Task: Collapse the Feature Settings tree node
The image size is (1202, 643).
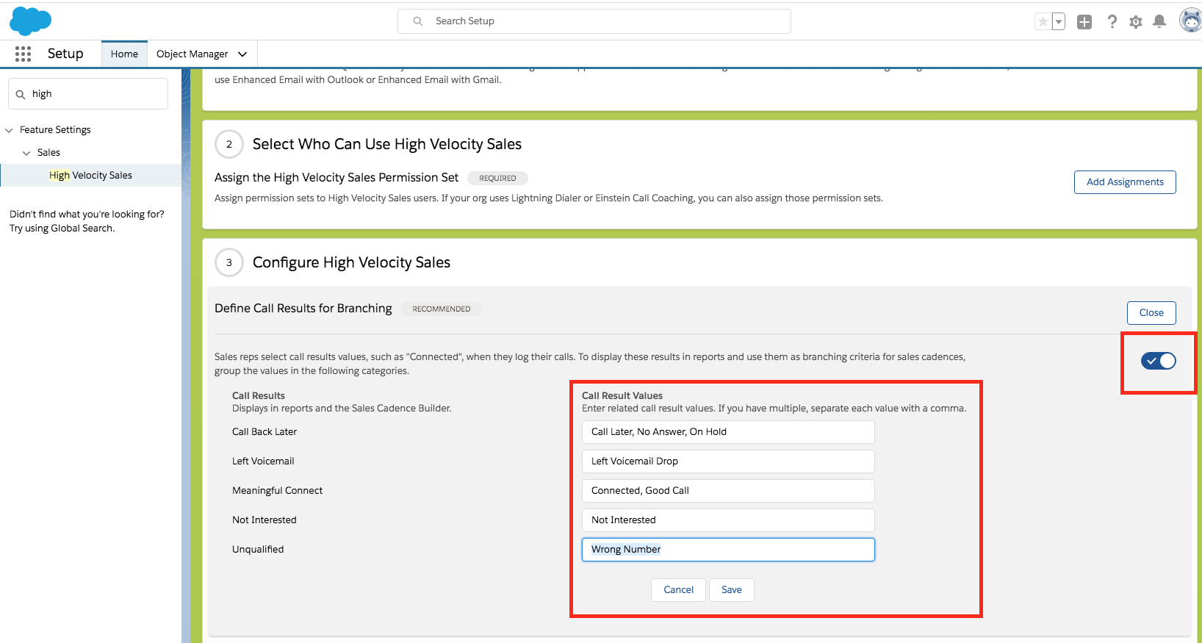Action: point(9,130)
